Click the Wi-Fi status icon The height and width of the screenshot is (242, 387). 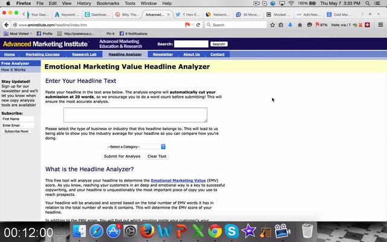coord(291,4)
